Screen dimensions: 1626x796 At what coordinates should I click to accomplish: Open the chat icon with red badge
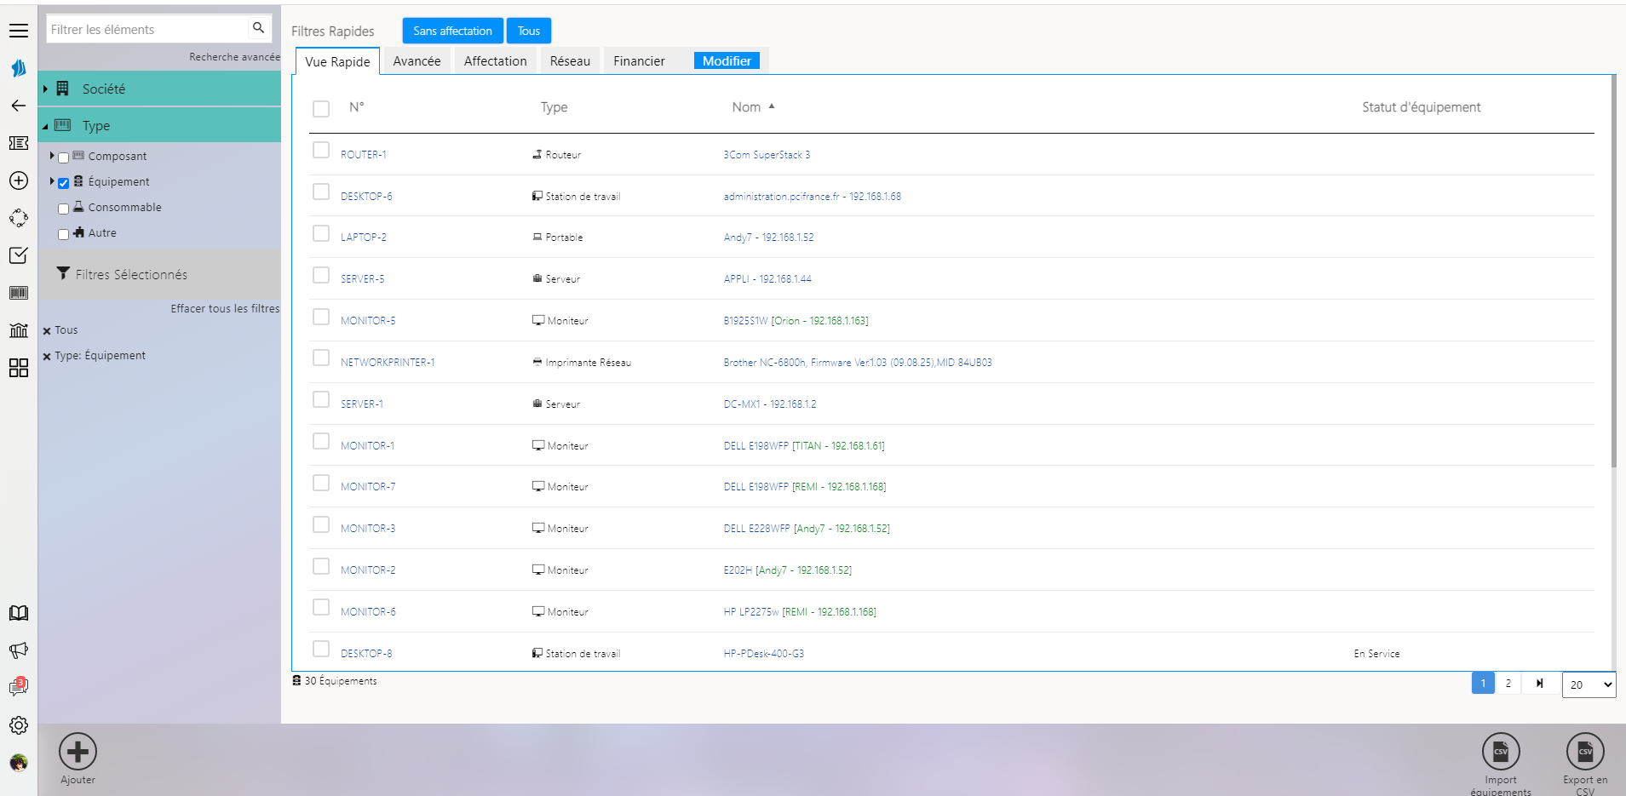(19, 687)
